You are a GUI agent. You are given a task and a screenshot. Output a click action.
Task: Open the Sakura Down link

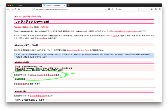pyautogui.click(x=42, y=38)
